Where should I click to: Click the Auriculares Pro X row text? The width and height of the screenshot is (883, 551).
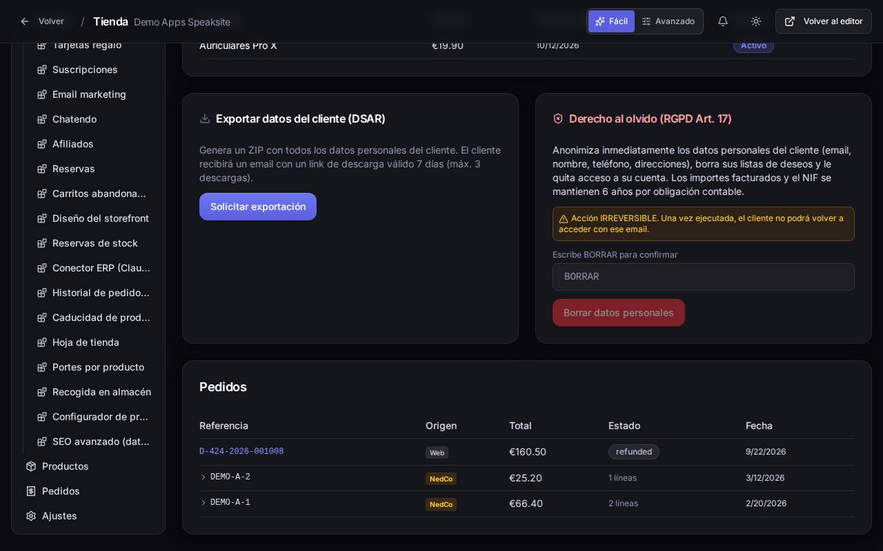click(x=238, y=45)
